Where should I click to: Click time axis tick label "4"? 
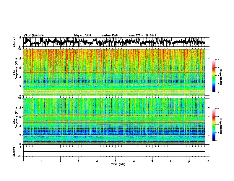pyautogui.click(x=97, y=161)
